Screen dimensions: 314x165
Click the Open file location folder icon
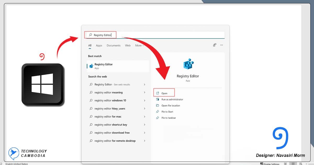pos(158,106)
